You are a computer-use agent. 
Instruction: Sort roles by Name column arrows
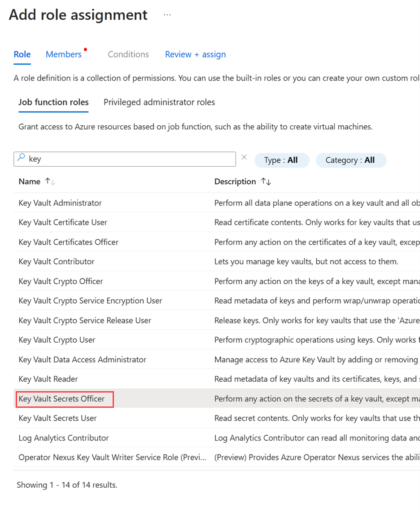pyautogui.click(x=49, y=181)
